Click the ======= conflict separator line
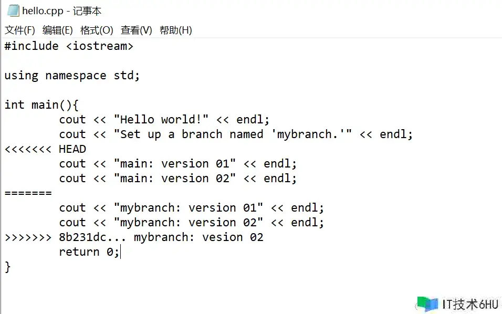This screenshot has width=502, height=314. [28, 193]
